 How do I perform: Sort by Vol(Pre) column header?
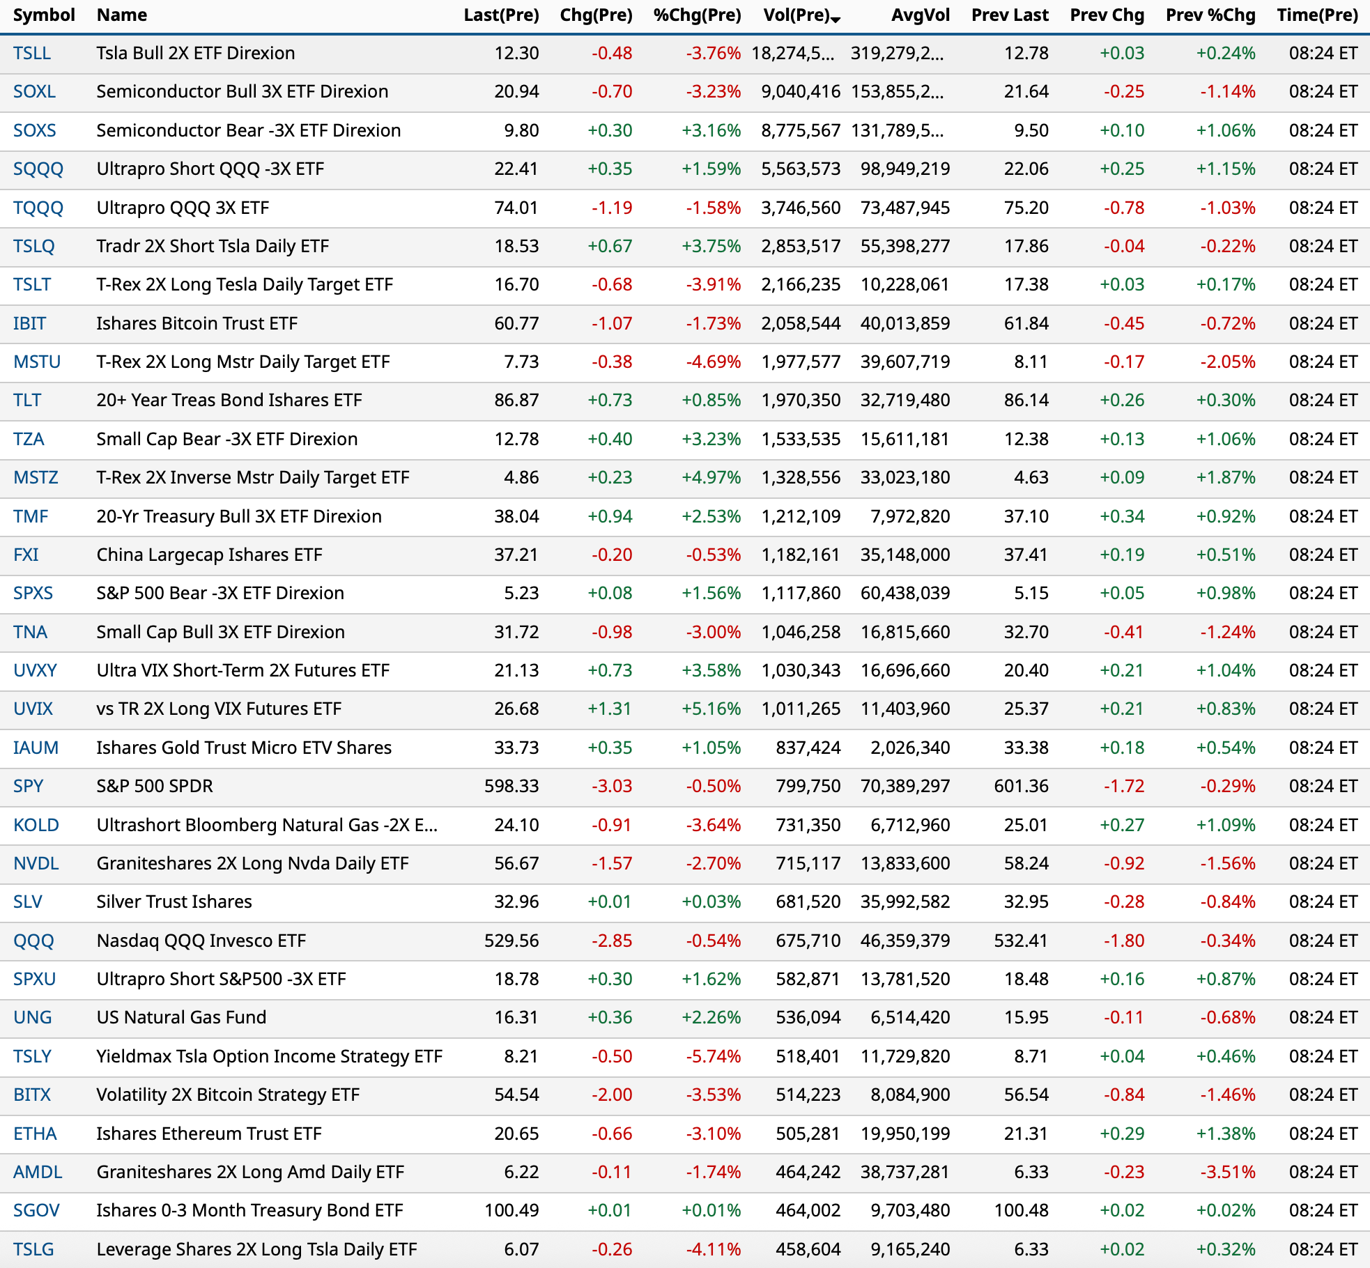[x=796, y=15]
